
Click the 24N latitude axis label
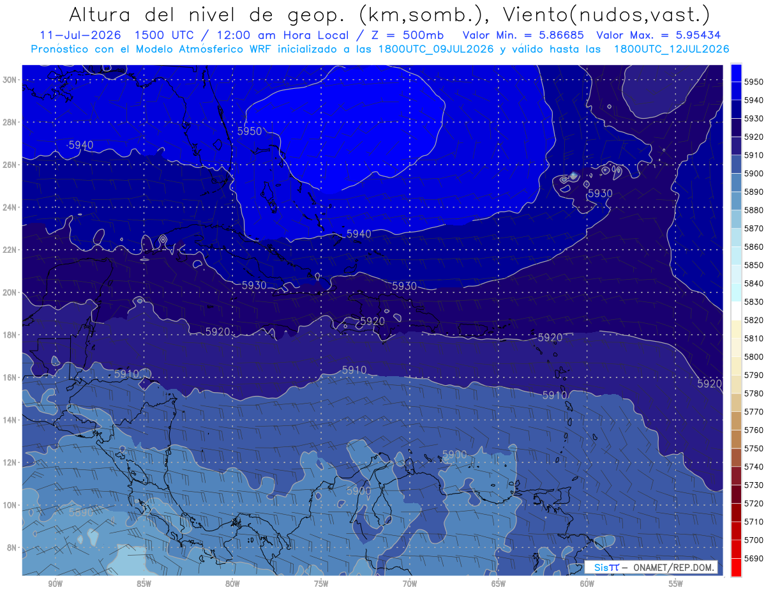pos(9,208)
